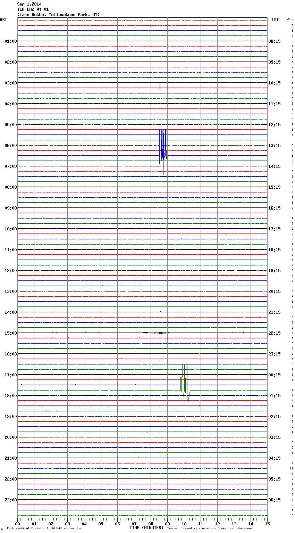The width and height of the screenshot is (295, 533).
Task: Click the 05:15 UTC time label
Action: 275,479
